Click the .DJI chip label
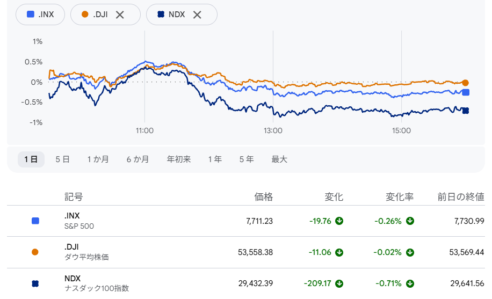This screenshot has width=492, height=299. click(x=100, y=14)
